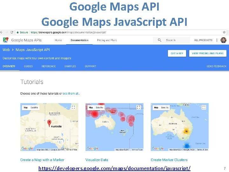
Task: Click the browser address bar URL
Action: pyautogui.click(x=68, y=32)
